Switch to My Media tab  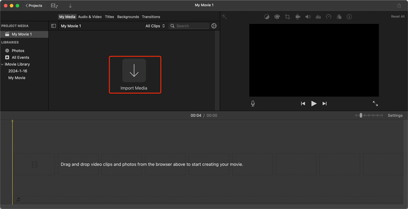point(67,17)
